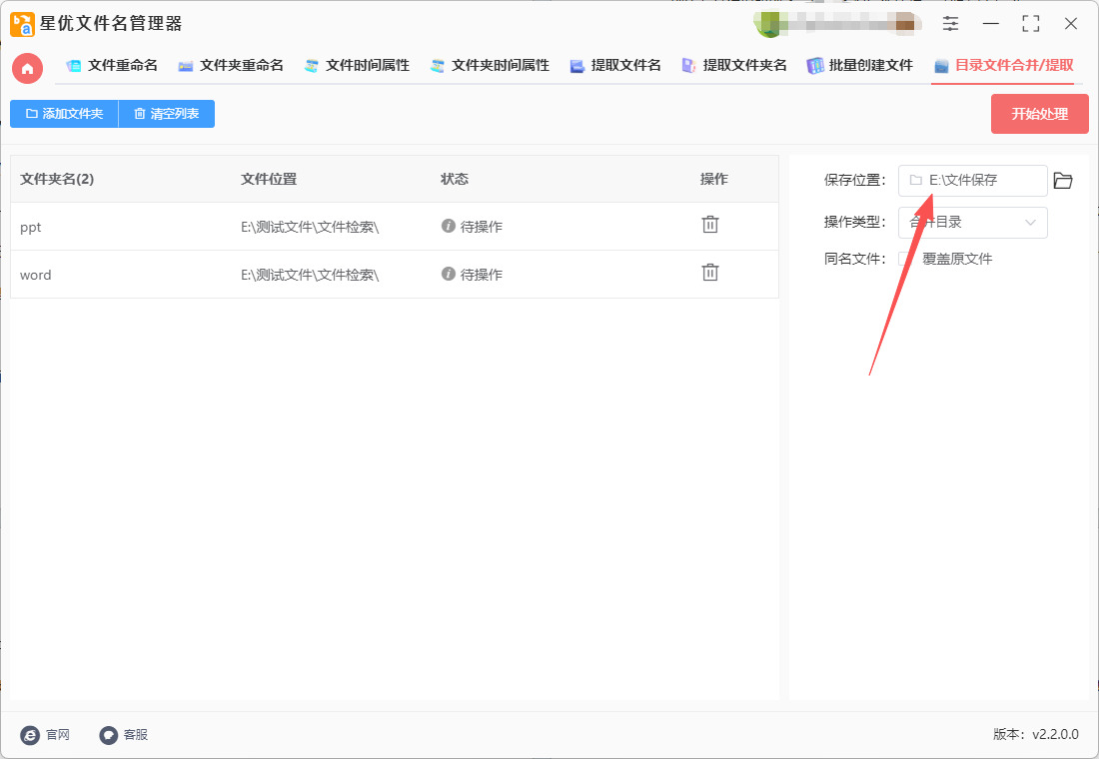
Task: Select the ppt folder name
Action: [x=31, y=227]
